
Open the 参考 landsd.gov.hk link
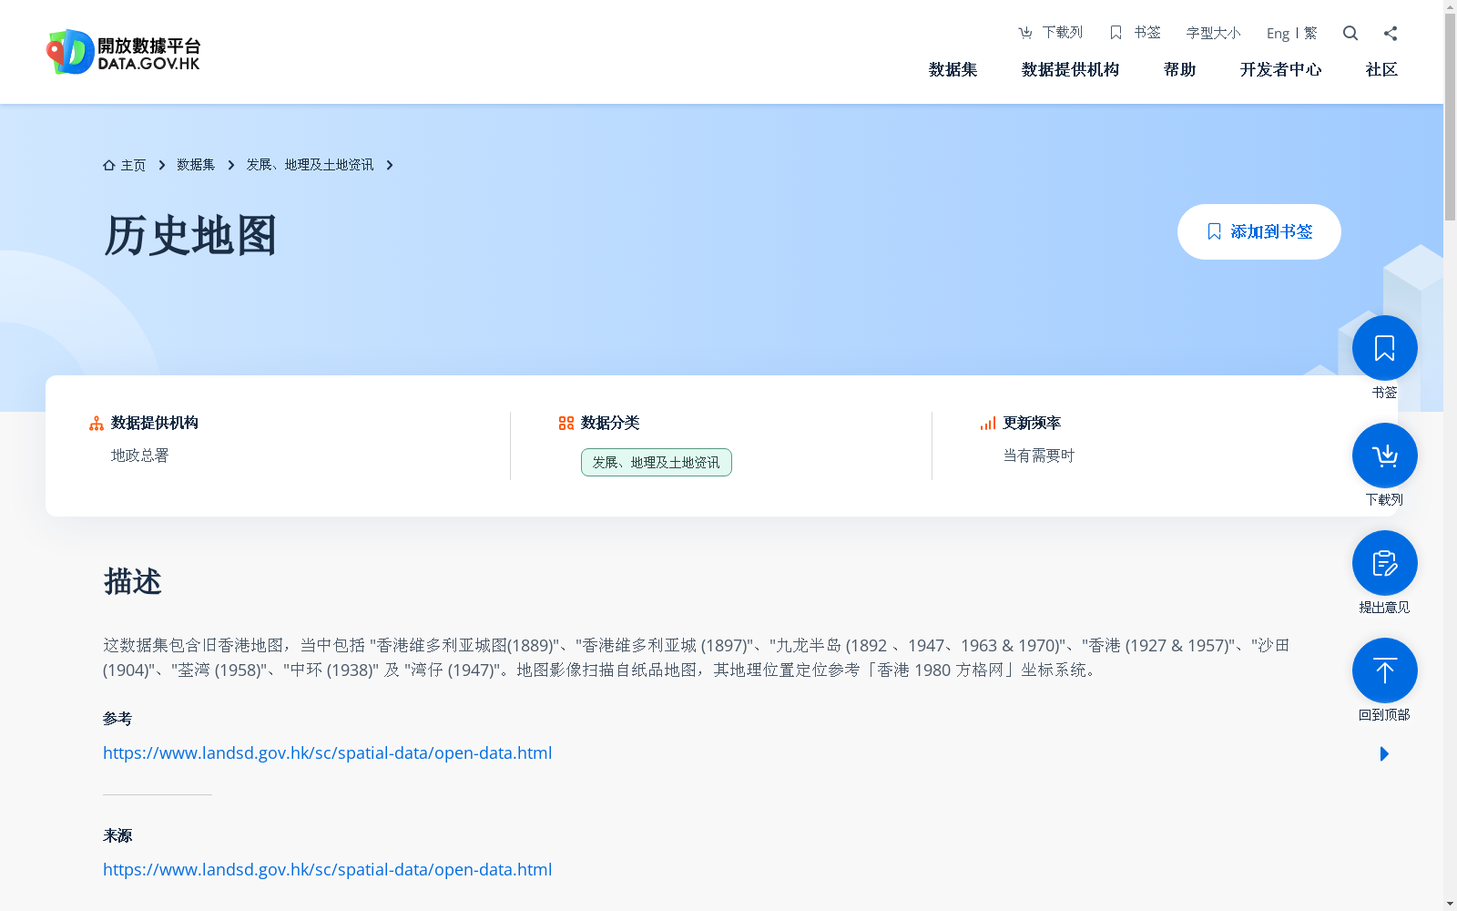click(327, 752)
